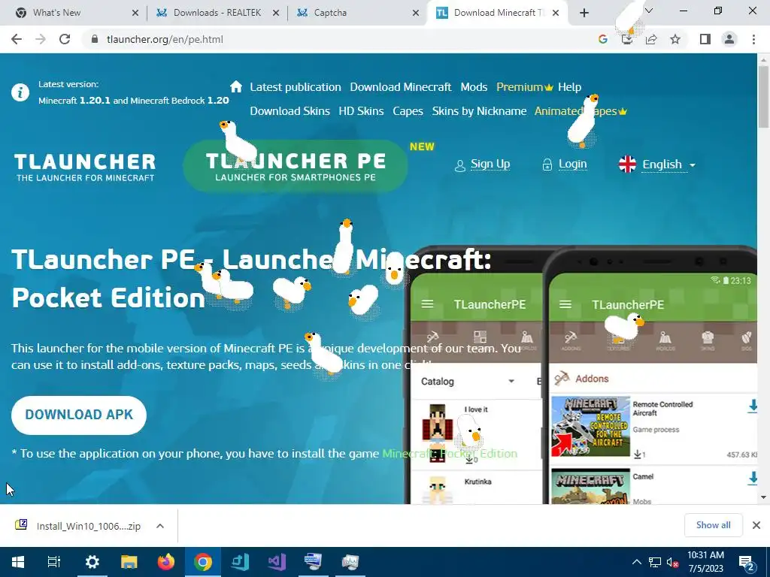This screenshot has height=577, width=770.
Task: Click the TLauncher PE green banner
Action: coord(295,166)
